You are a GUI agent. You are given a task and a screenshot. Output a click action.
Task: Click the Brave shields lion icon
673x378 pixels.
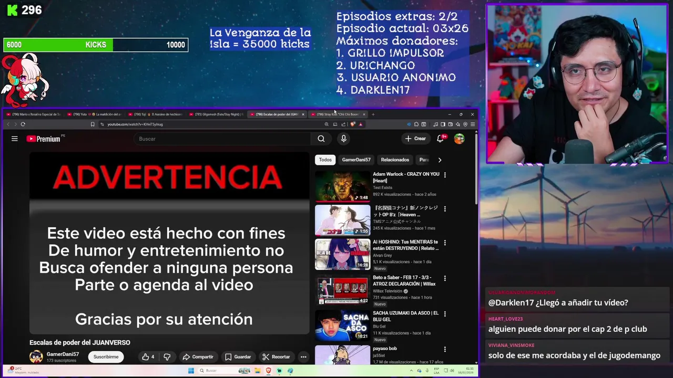[x=353, y=124]
